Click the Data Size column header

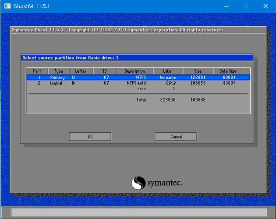[x=228, y=71]
